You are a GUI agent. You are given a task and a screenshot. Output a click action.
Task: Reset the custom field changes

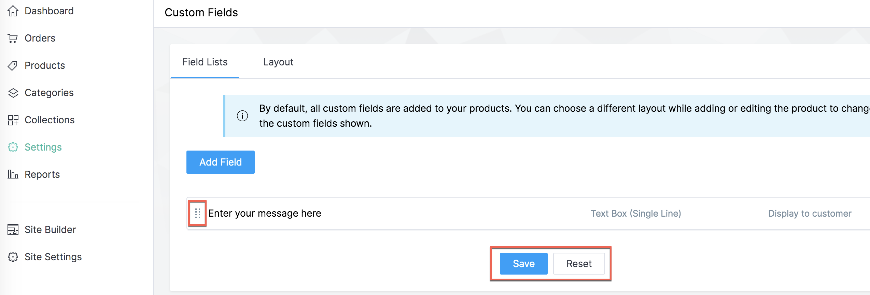point(579,264)
